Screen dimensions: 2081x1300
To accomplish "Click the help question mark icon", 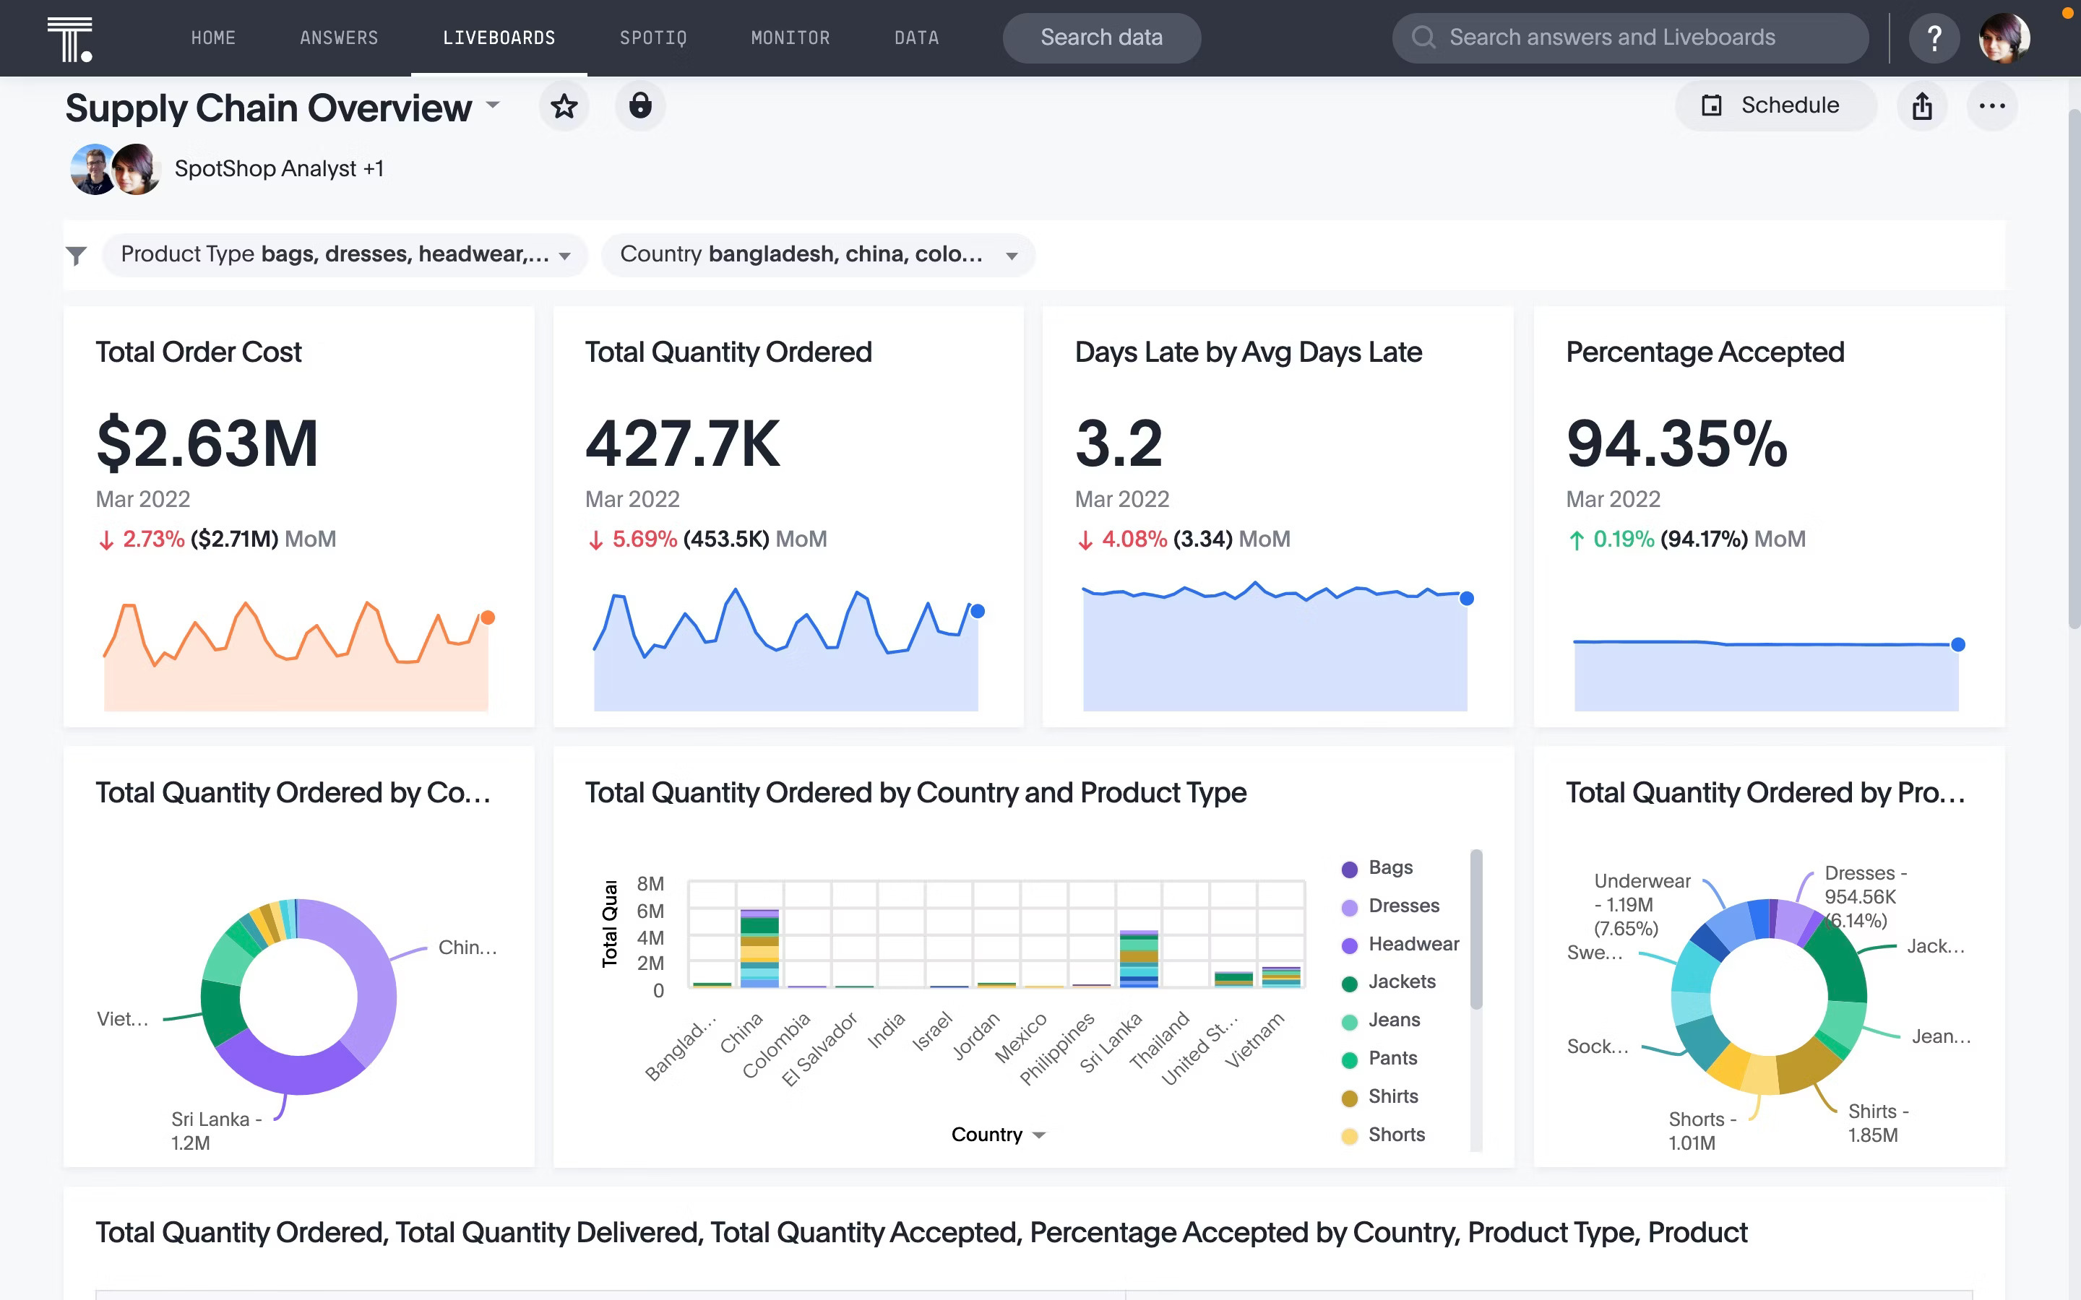I will click(x=1933, y=38).
